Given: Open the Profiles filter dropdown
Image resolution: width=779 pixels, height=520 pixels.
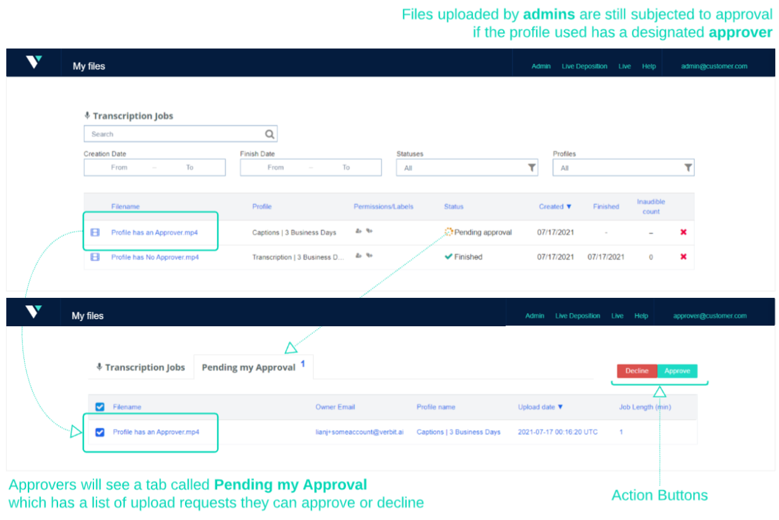Looking at the screenshot, I should pyautogui.click(x=623, y=168).
